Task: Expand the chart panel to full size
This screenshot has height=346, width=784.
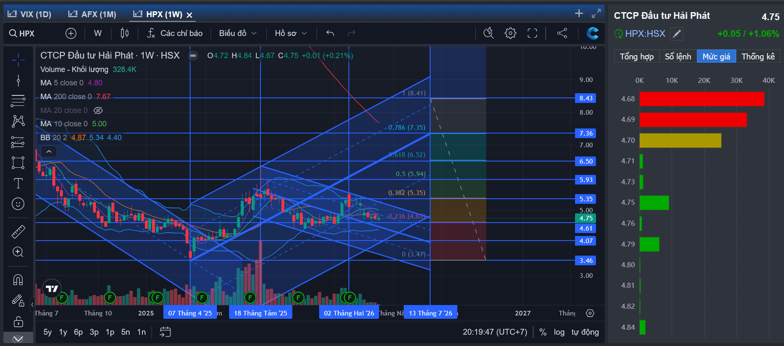Action: [596, 14]
